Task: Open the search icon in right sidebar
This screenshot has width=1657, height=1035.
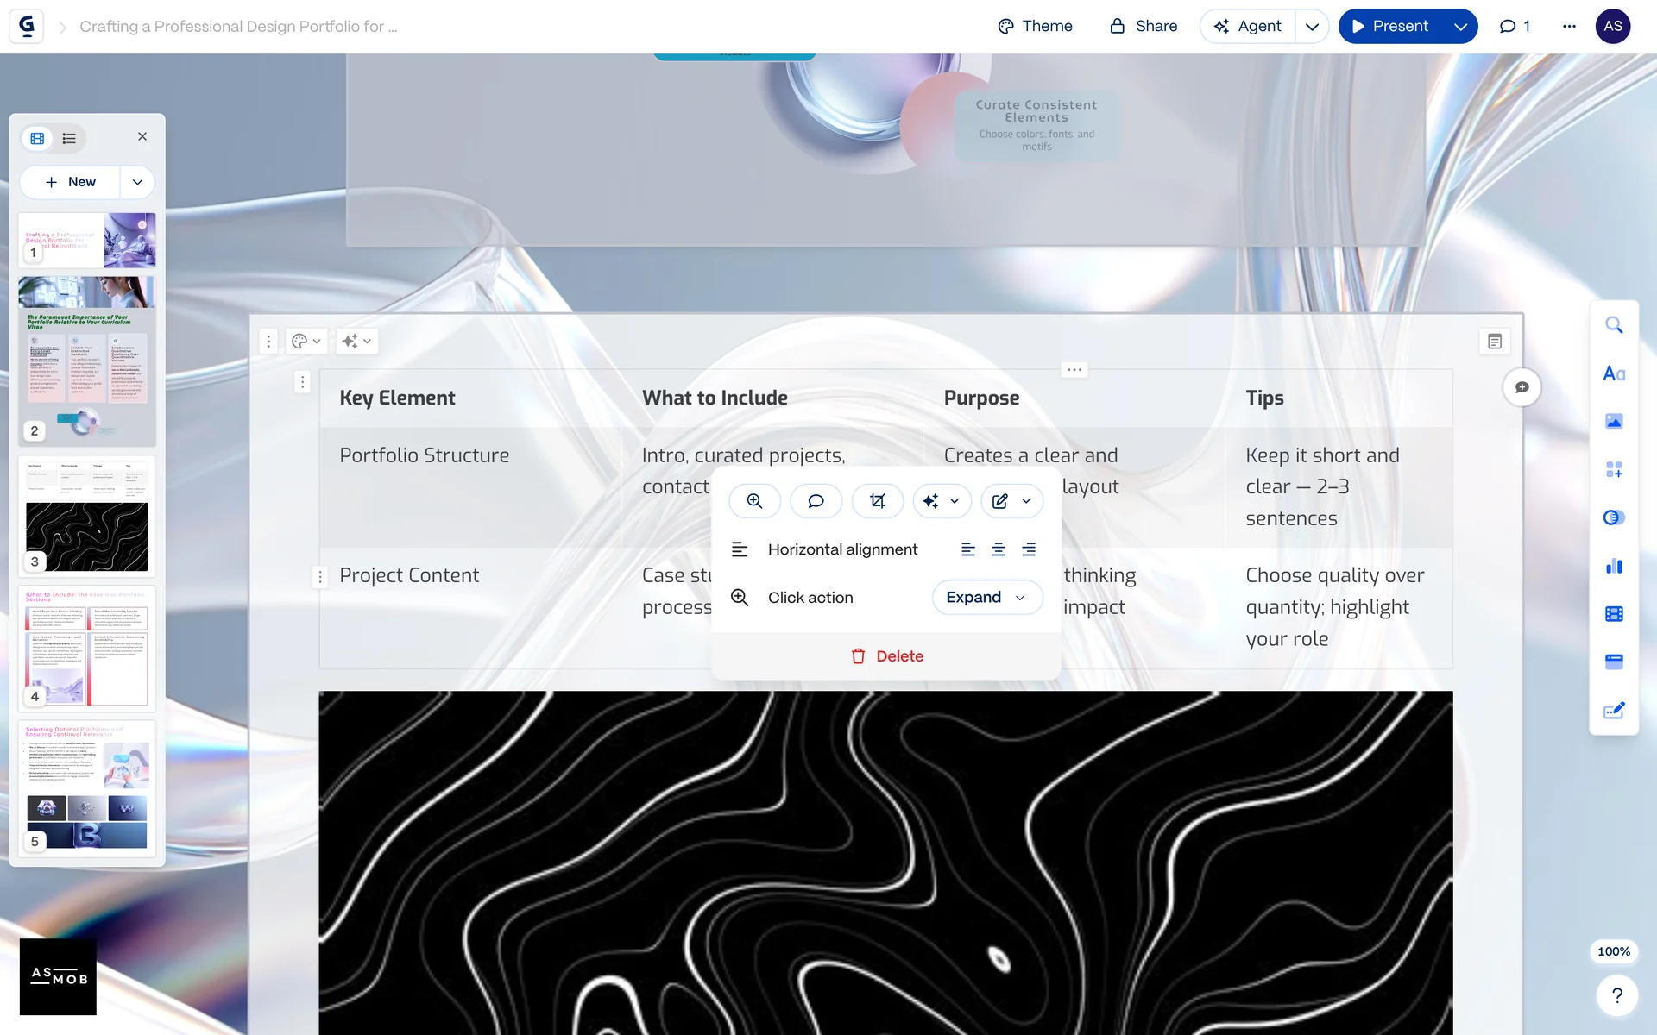Action: tap(1614, 325)
